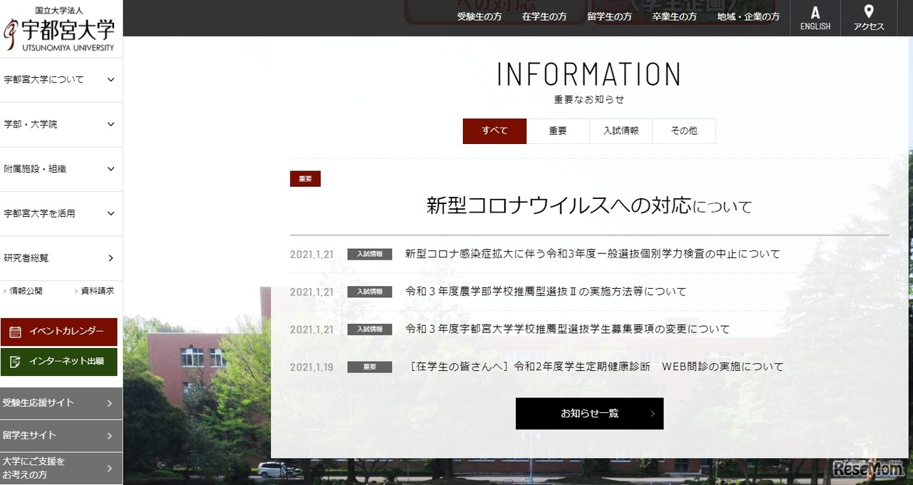913x485 pixels.
Task: Click the アクセス map pin icon
Action: coord(868,12)
